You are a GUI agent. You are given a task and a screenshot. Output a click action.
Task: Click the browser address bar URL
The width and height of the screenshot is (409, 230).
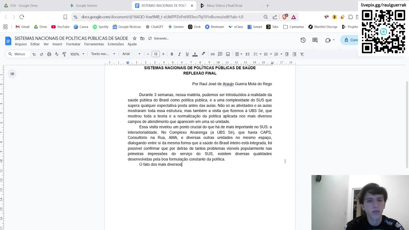162,17
